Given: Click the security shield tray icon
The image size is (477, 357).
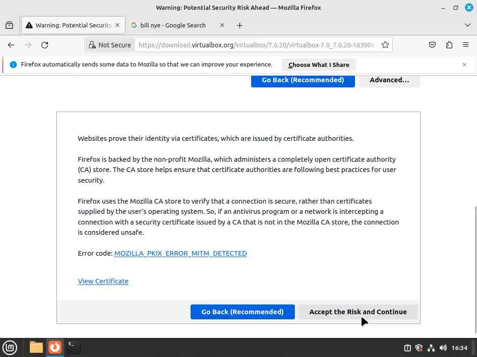Looking at the screenshot, I should coord(419,348).
